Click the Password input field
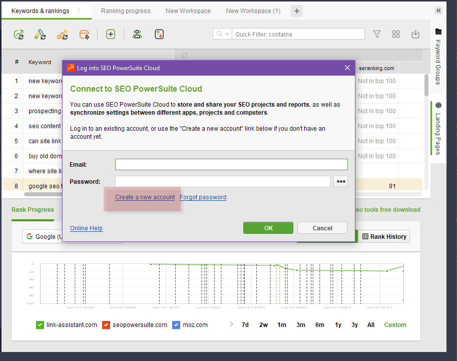457x361 pixels. click(223, 181)
